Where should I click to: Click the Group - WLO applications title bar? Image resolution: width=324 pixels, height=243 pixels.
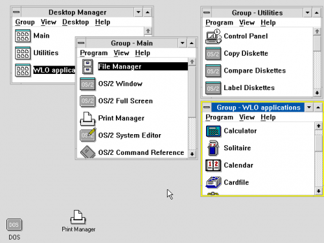tap(258, 108)
